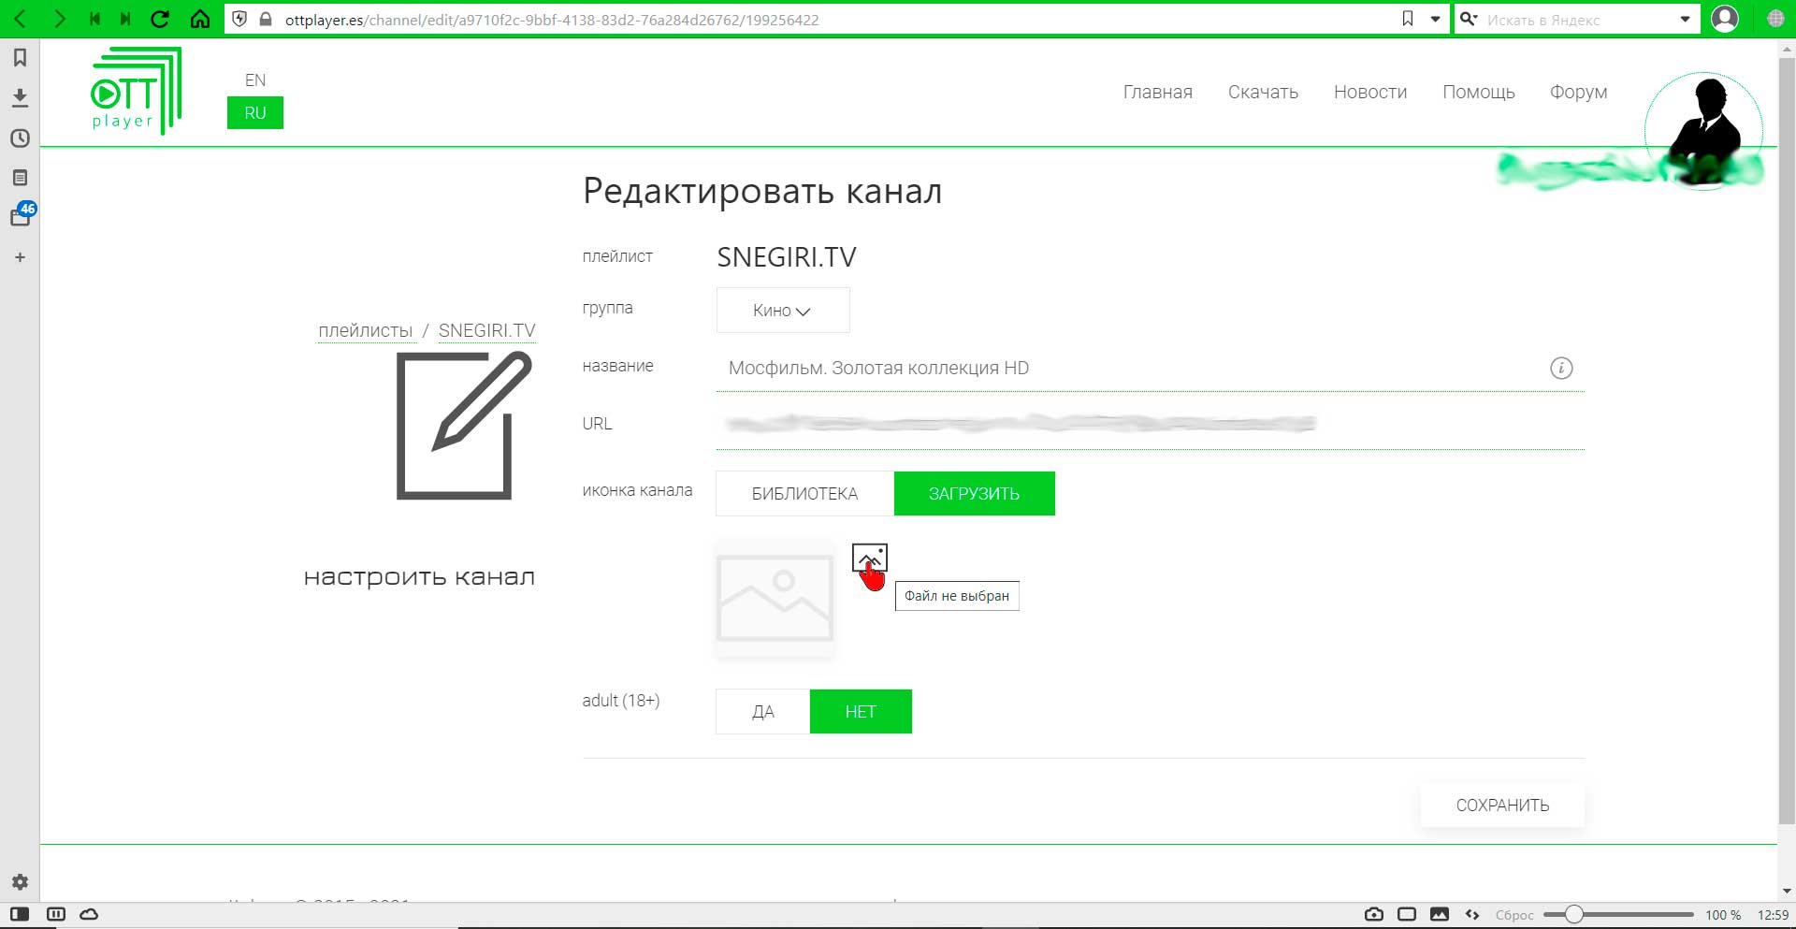Click the small image file chooser icon
This screenshot has height=929, width=1796.
pyautogui.click(x=869, y=558)
